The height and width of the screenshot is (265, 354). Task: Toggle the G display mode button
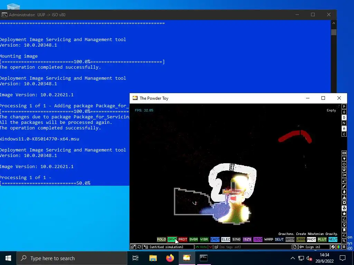tap(344, 112)
